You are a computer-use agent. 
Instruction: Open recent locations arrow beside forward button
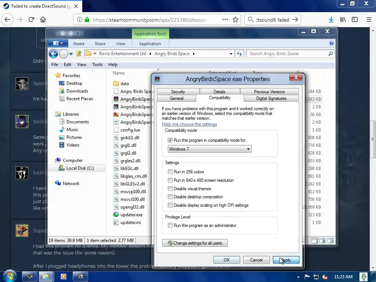[x=71, y=54]
